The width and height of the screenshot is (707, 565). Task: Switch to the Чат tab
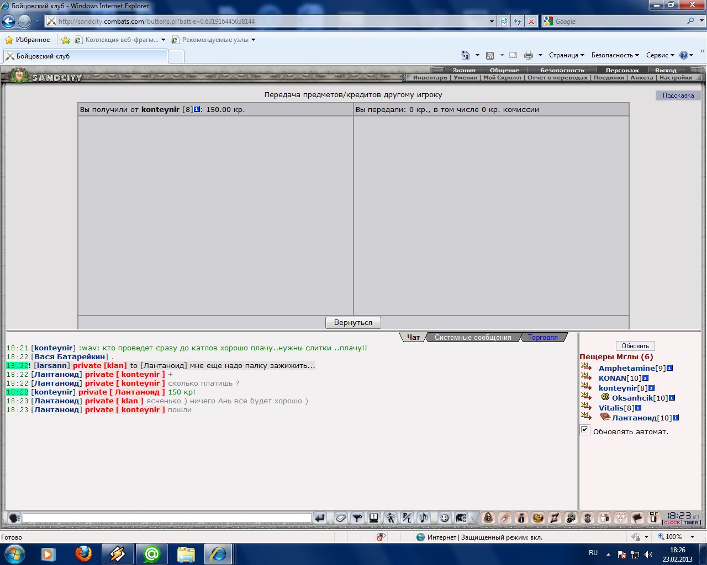[x=413, y=337]
